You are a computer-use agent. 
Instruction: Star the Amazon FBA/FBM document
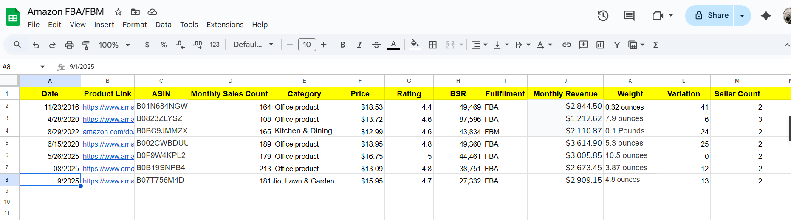[x=119, y=12]
